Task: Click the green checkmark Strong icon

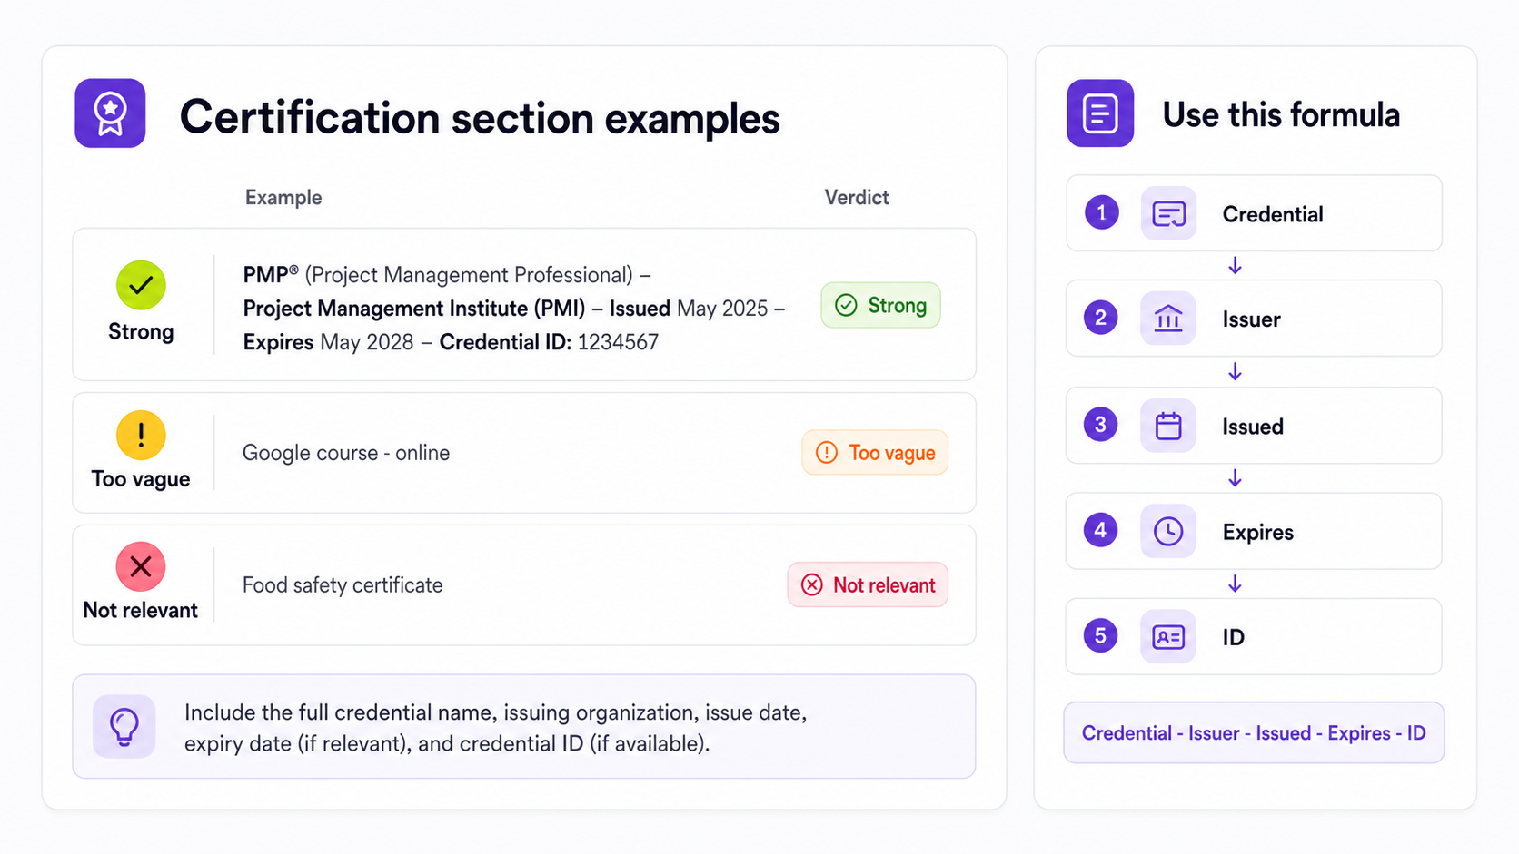Action: tap(141, 285)
